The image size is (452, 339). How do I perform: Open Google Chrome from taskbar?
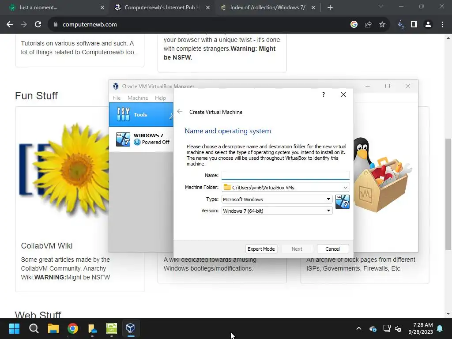click(73, 328)
